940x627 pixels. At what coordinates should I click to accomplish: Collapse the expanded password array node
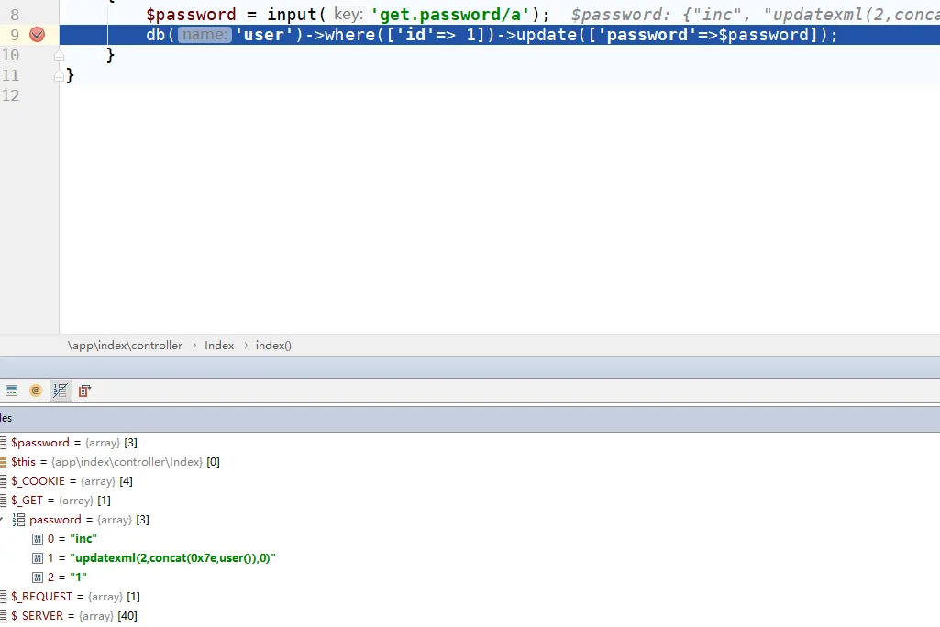point(3,520)
